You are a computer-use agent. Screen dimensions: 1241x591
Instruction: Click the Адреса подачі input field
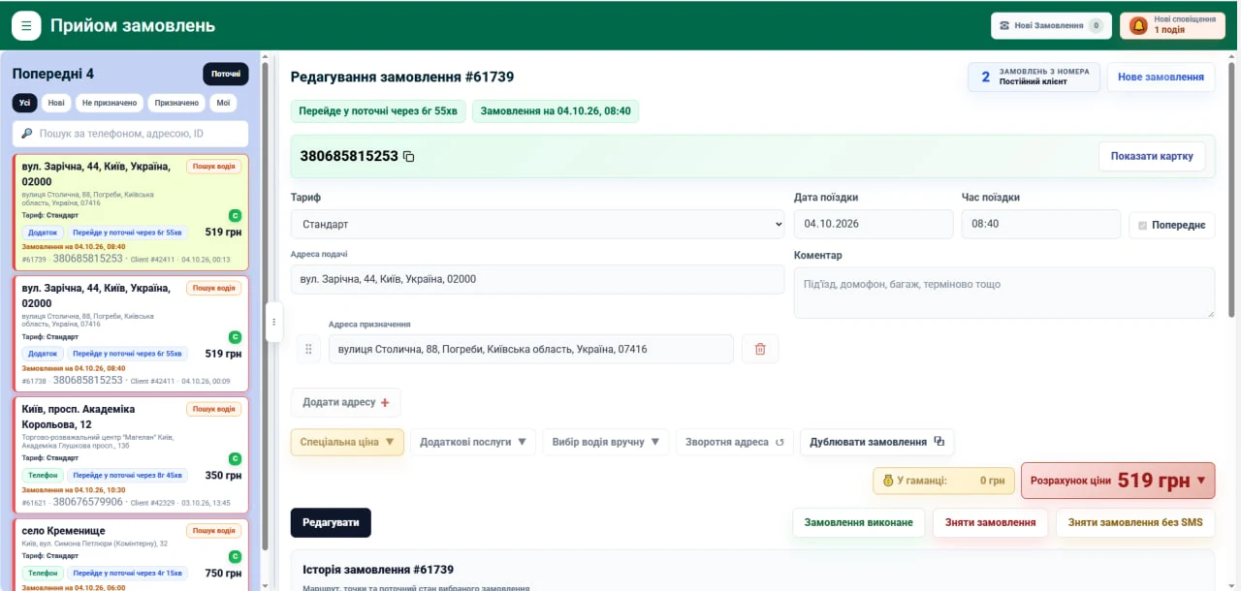point(537,279)
